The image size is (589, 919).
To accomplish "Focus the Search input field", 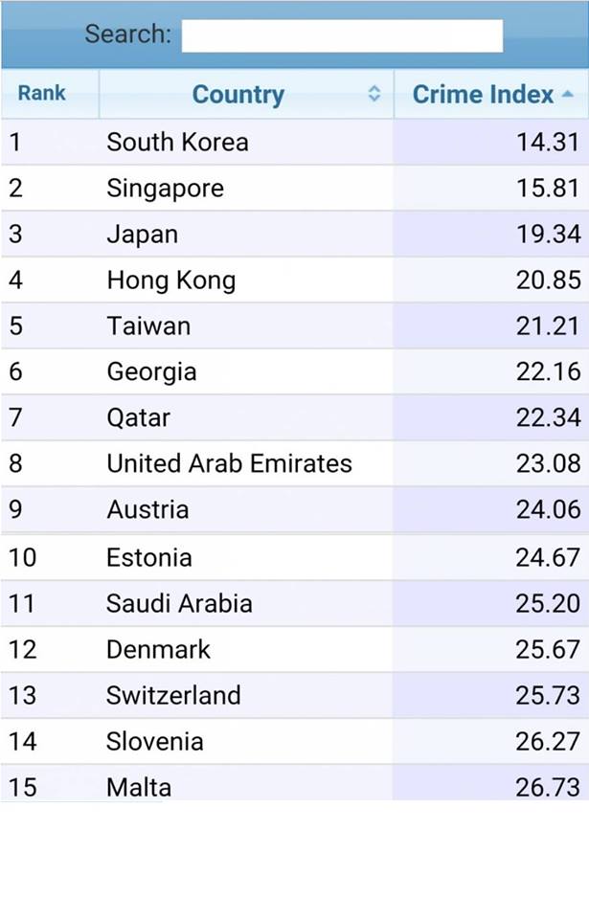I will pos(342,35).
